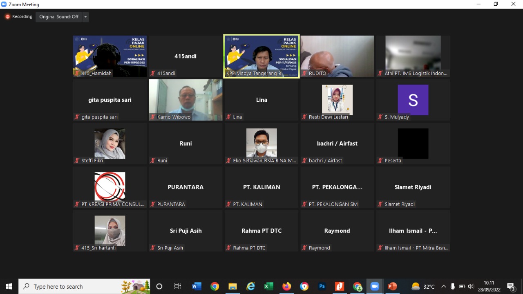Click the muted mic icon beside RUDITO
The width and height of the screenshot is (523, 294).
point(304,74)
